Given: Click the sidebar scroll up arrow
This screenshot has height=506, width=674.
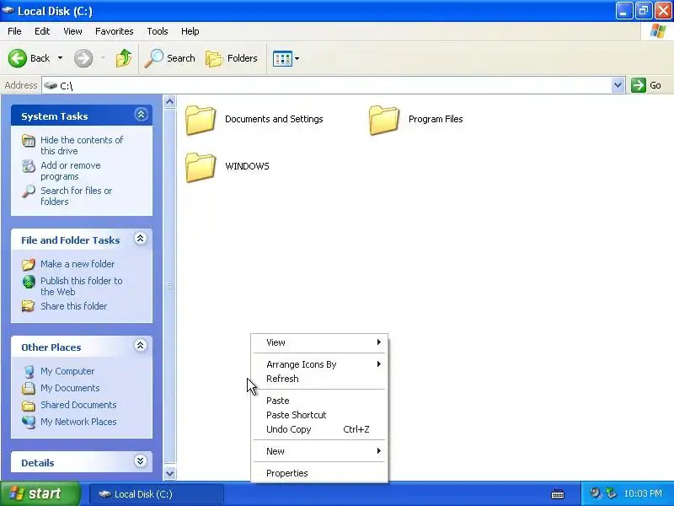Looking at the screenshot, I should 170,102.
